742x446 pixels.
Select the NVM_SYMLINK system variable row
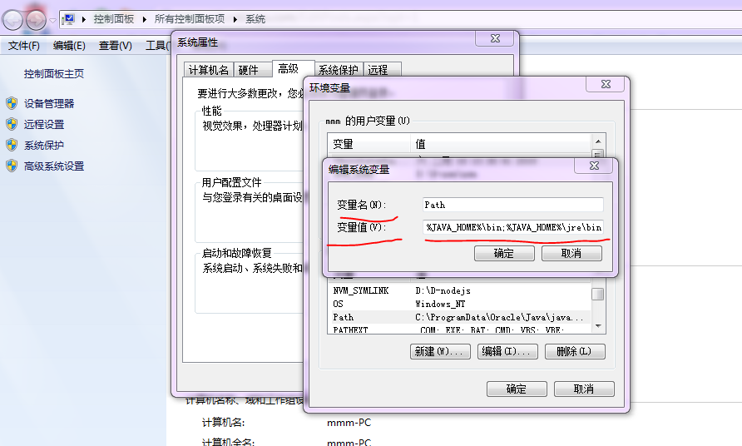[459, 290]
